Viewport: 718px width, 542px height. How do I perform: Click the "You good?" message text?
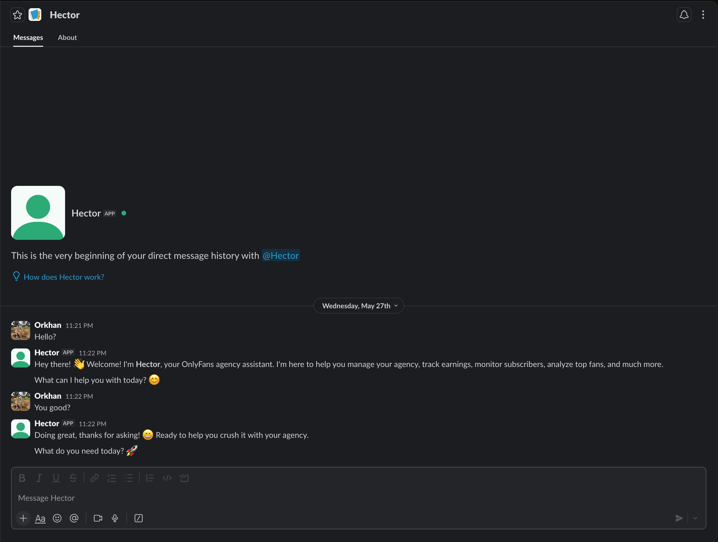tap(52, 408)
